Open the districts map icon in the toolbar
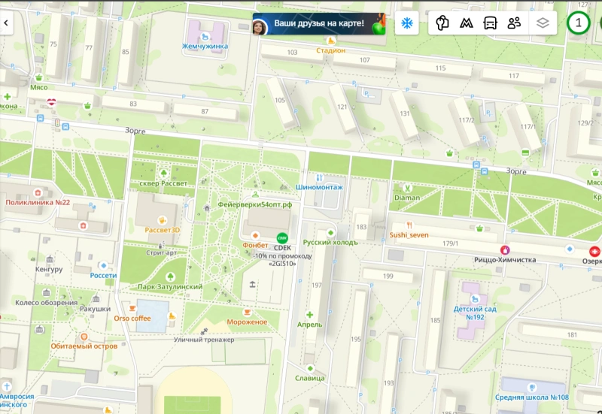 point(442,23)
